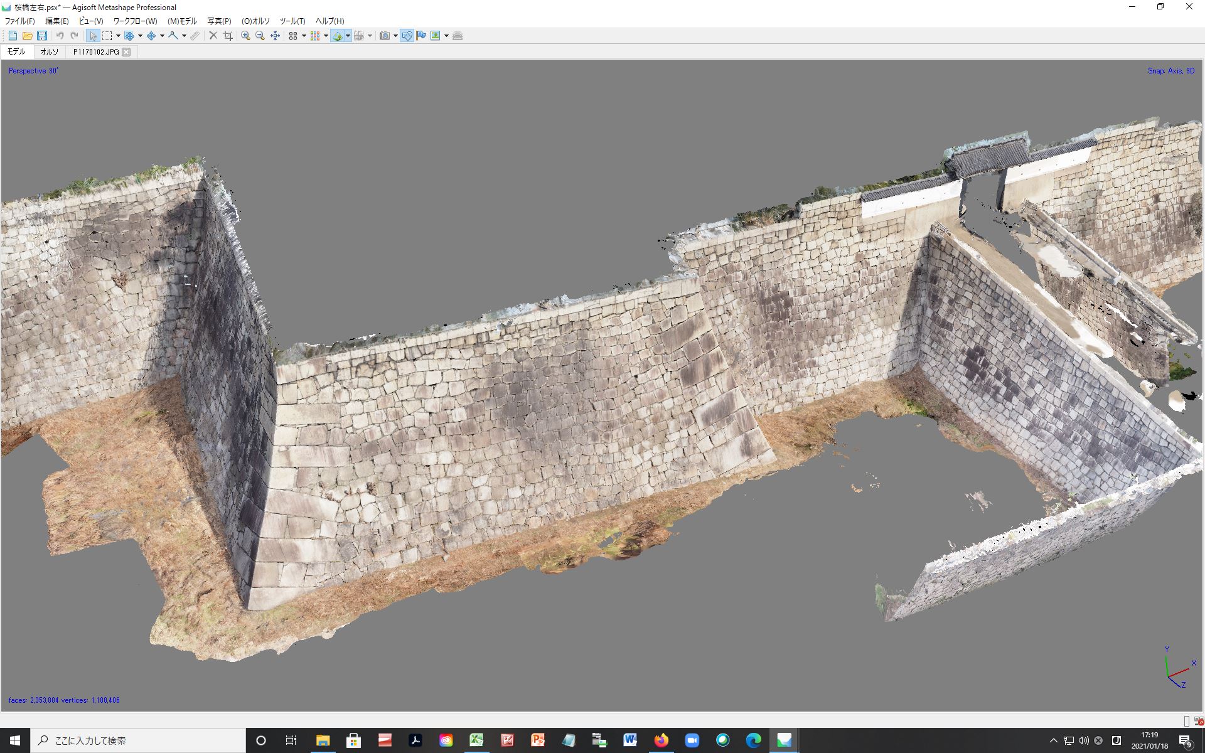Select the Ruler measurement tool
This screenshot has height=753, width=1205.
coord(195,36)
